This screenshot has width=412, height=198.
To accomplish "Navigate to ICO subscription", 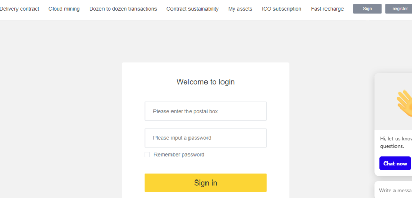I will (281, 9).
